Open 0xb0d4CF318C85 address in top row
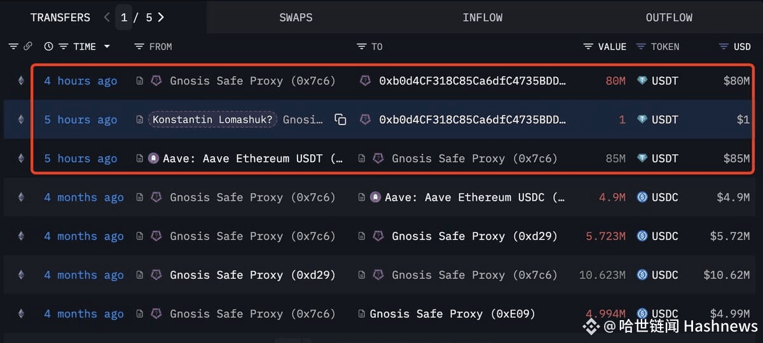Viewport: 763px width, 343px height. click(472, 81)
